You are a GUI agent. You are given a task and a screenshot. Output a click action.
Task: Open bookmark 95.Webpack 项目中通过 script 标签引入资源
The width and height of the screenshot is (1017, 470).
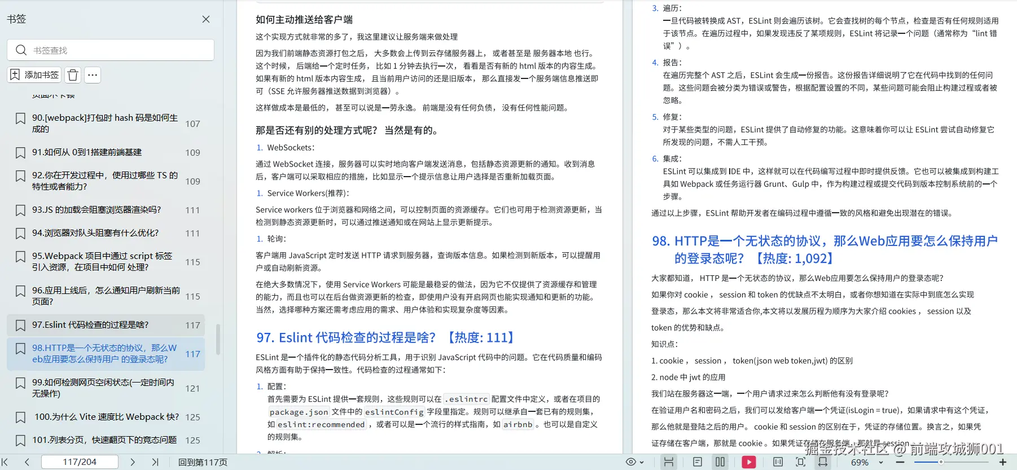(x=106, y=262)
